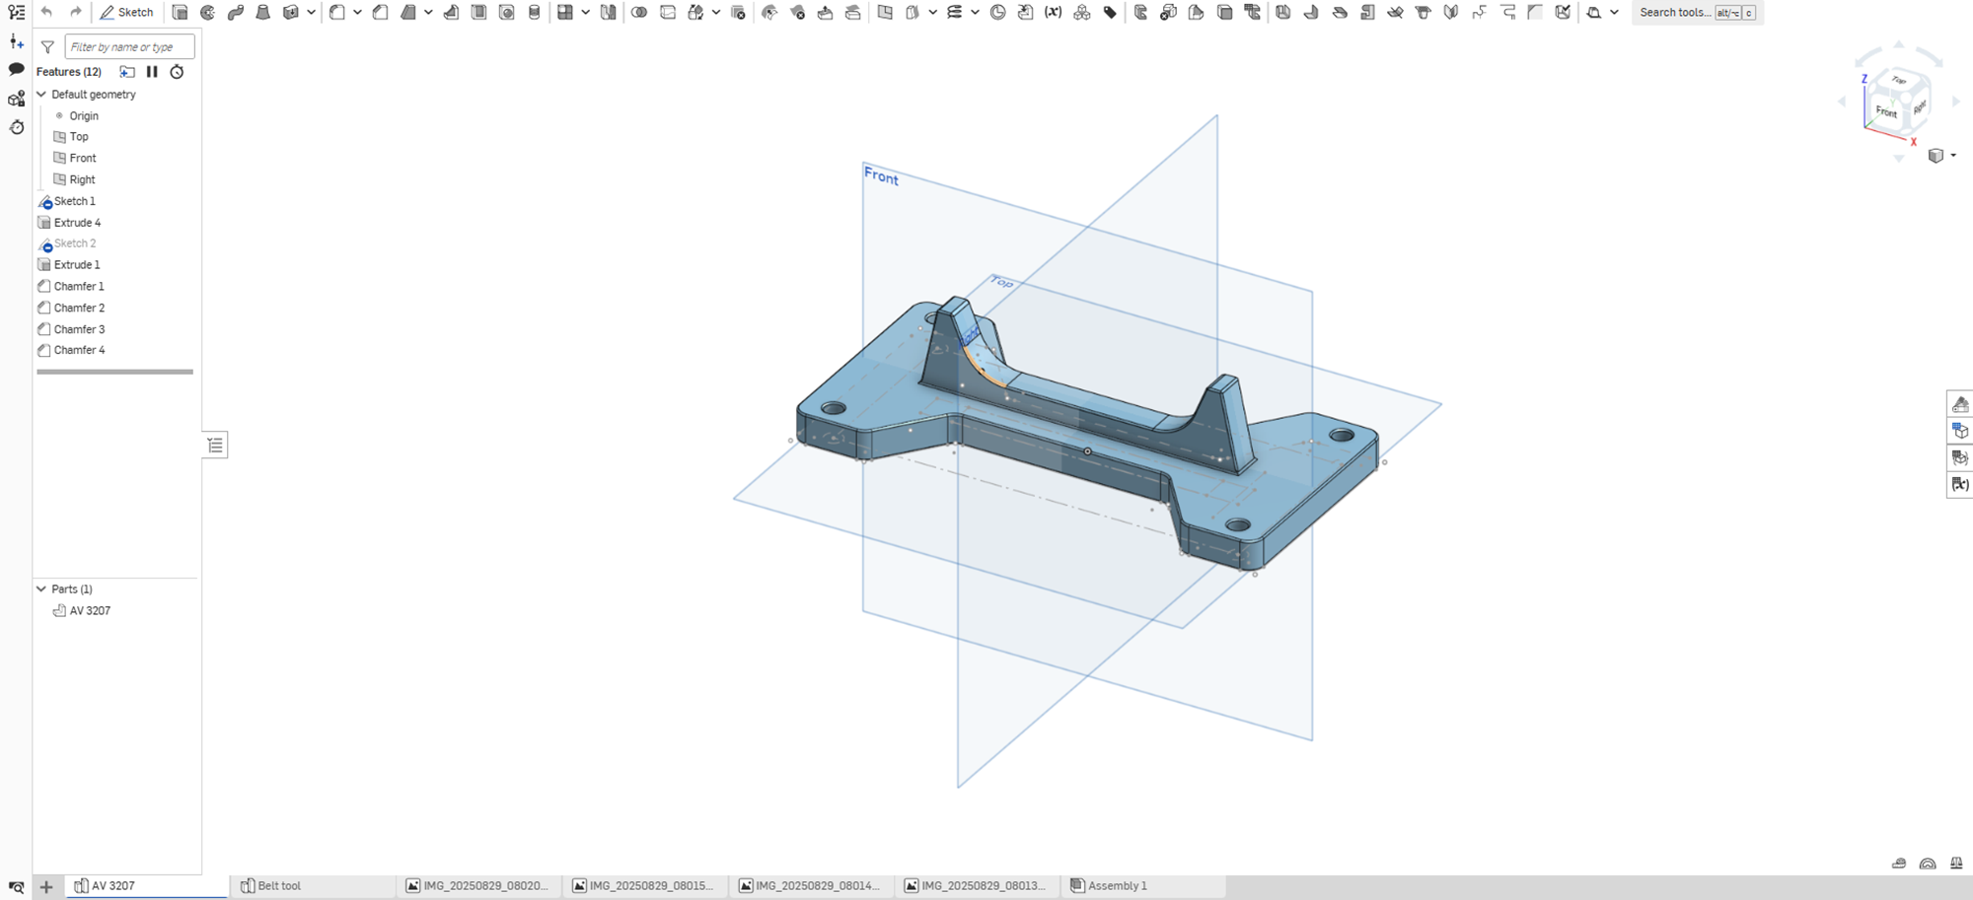Click the Undo arrow
Screen dimensions: 1973x900
pyautogui.click(x=46, y=12)
